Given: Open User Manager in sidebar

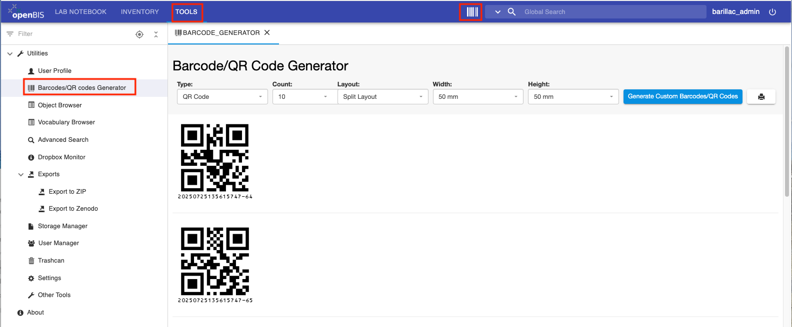Looking at the screenshot, I should tap(58, 243).
